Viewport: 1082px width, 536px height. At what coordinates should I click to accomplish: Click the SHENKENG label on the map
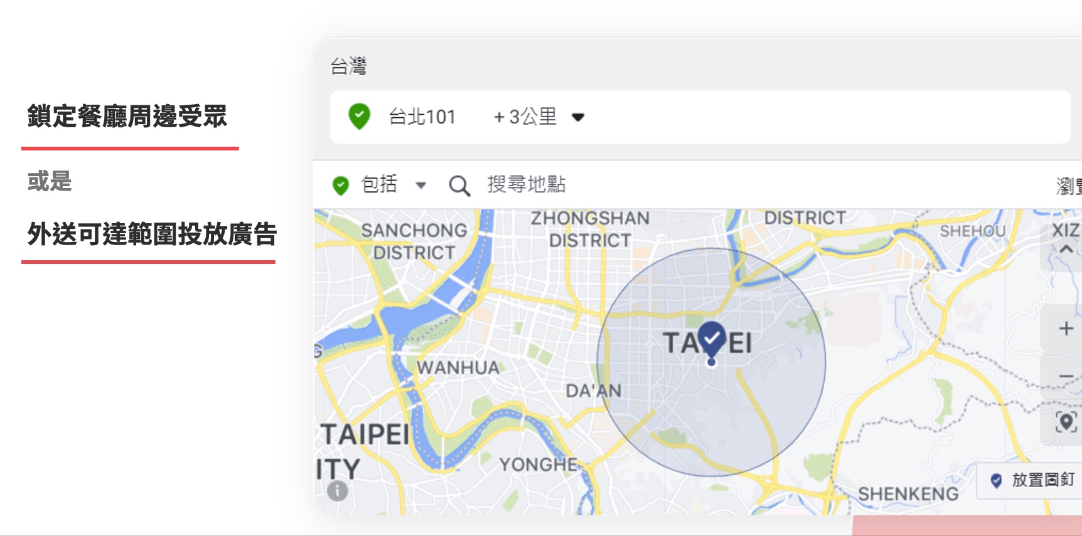[x=908, y=494]
